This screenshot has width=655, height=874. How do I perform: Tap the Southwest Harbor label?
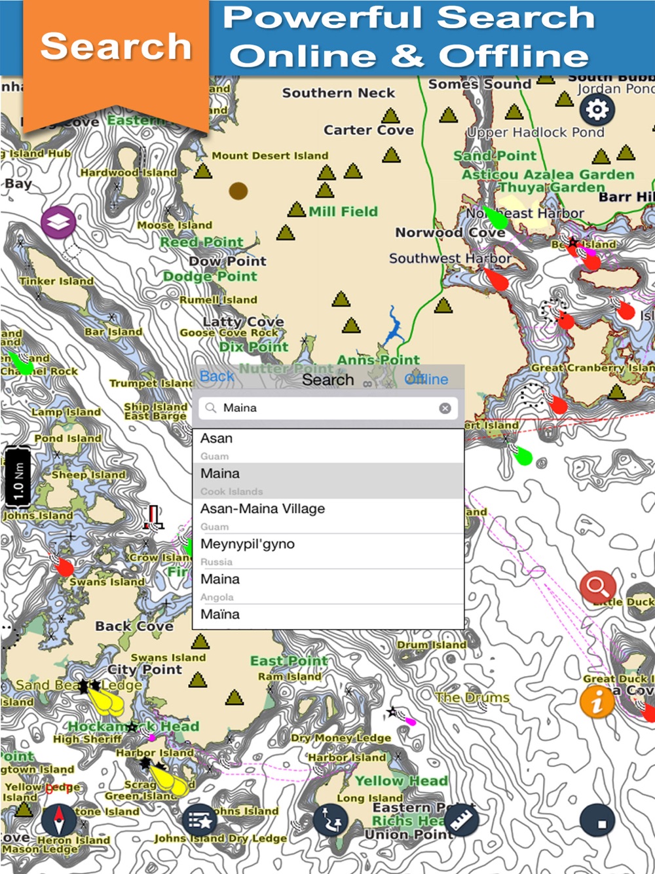tap(450, 258)
